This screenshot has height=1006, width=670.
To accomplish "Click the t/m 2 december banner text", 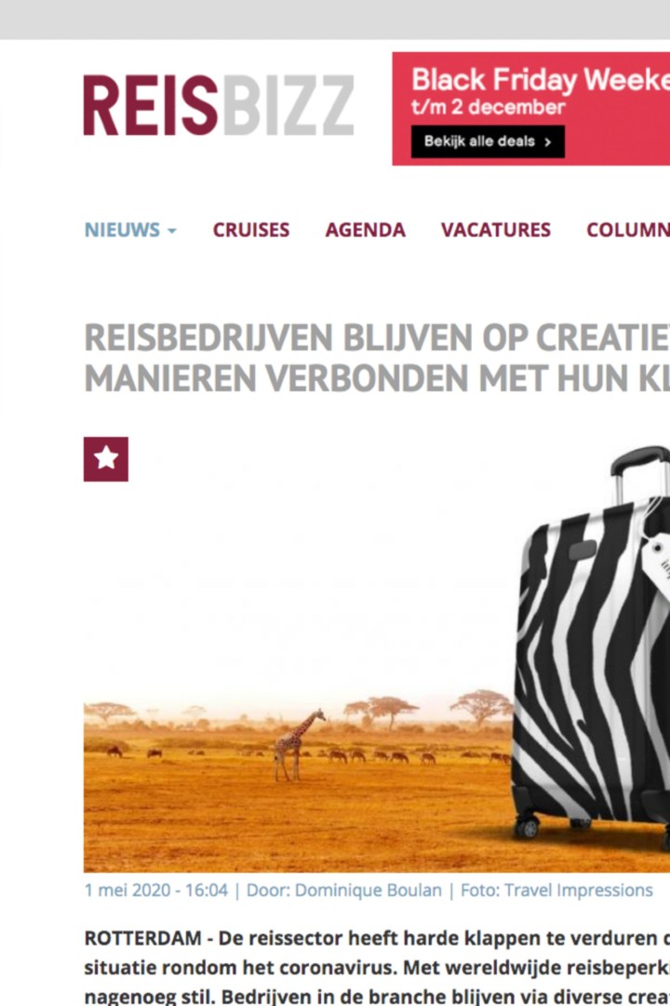I will [488, 107].
